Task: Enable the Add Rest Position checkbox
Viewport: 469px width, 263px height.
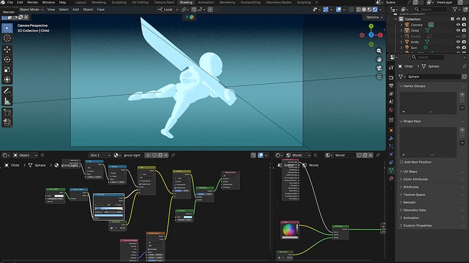Action: [x=401, y=162]
